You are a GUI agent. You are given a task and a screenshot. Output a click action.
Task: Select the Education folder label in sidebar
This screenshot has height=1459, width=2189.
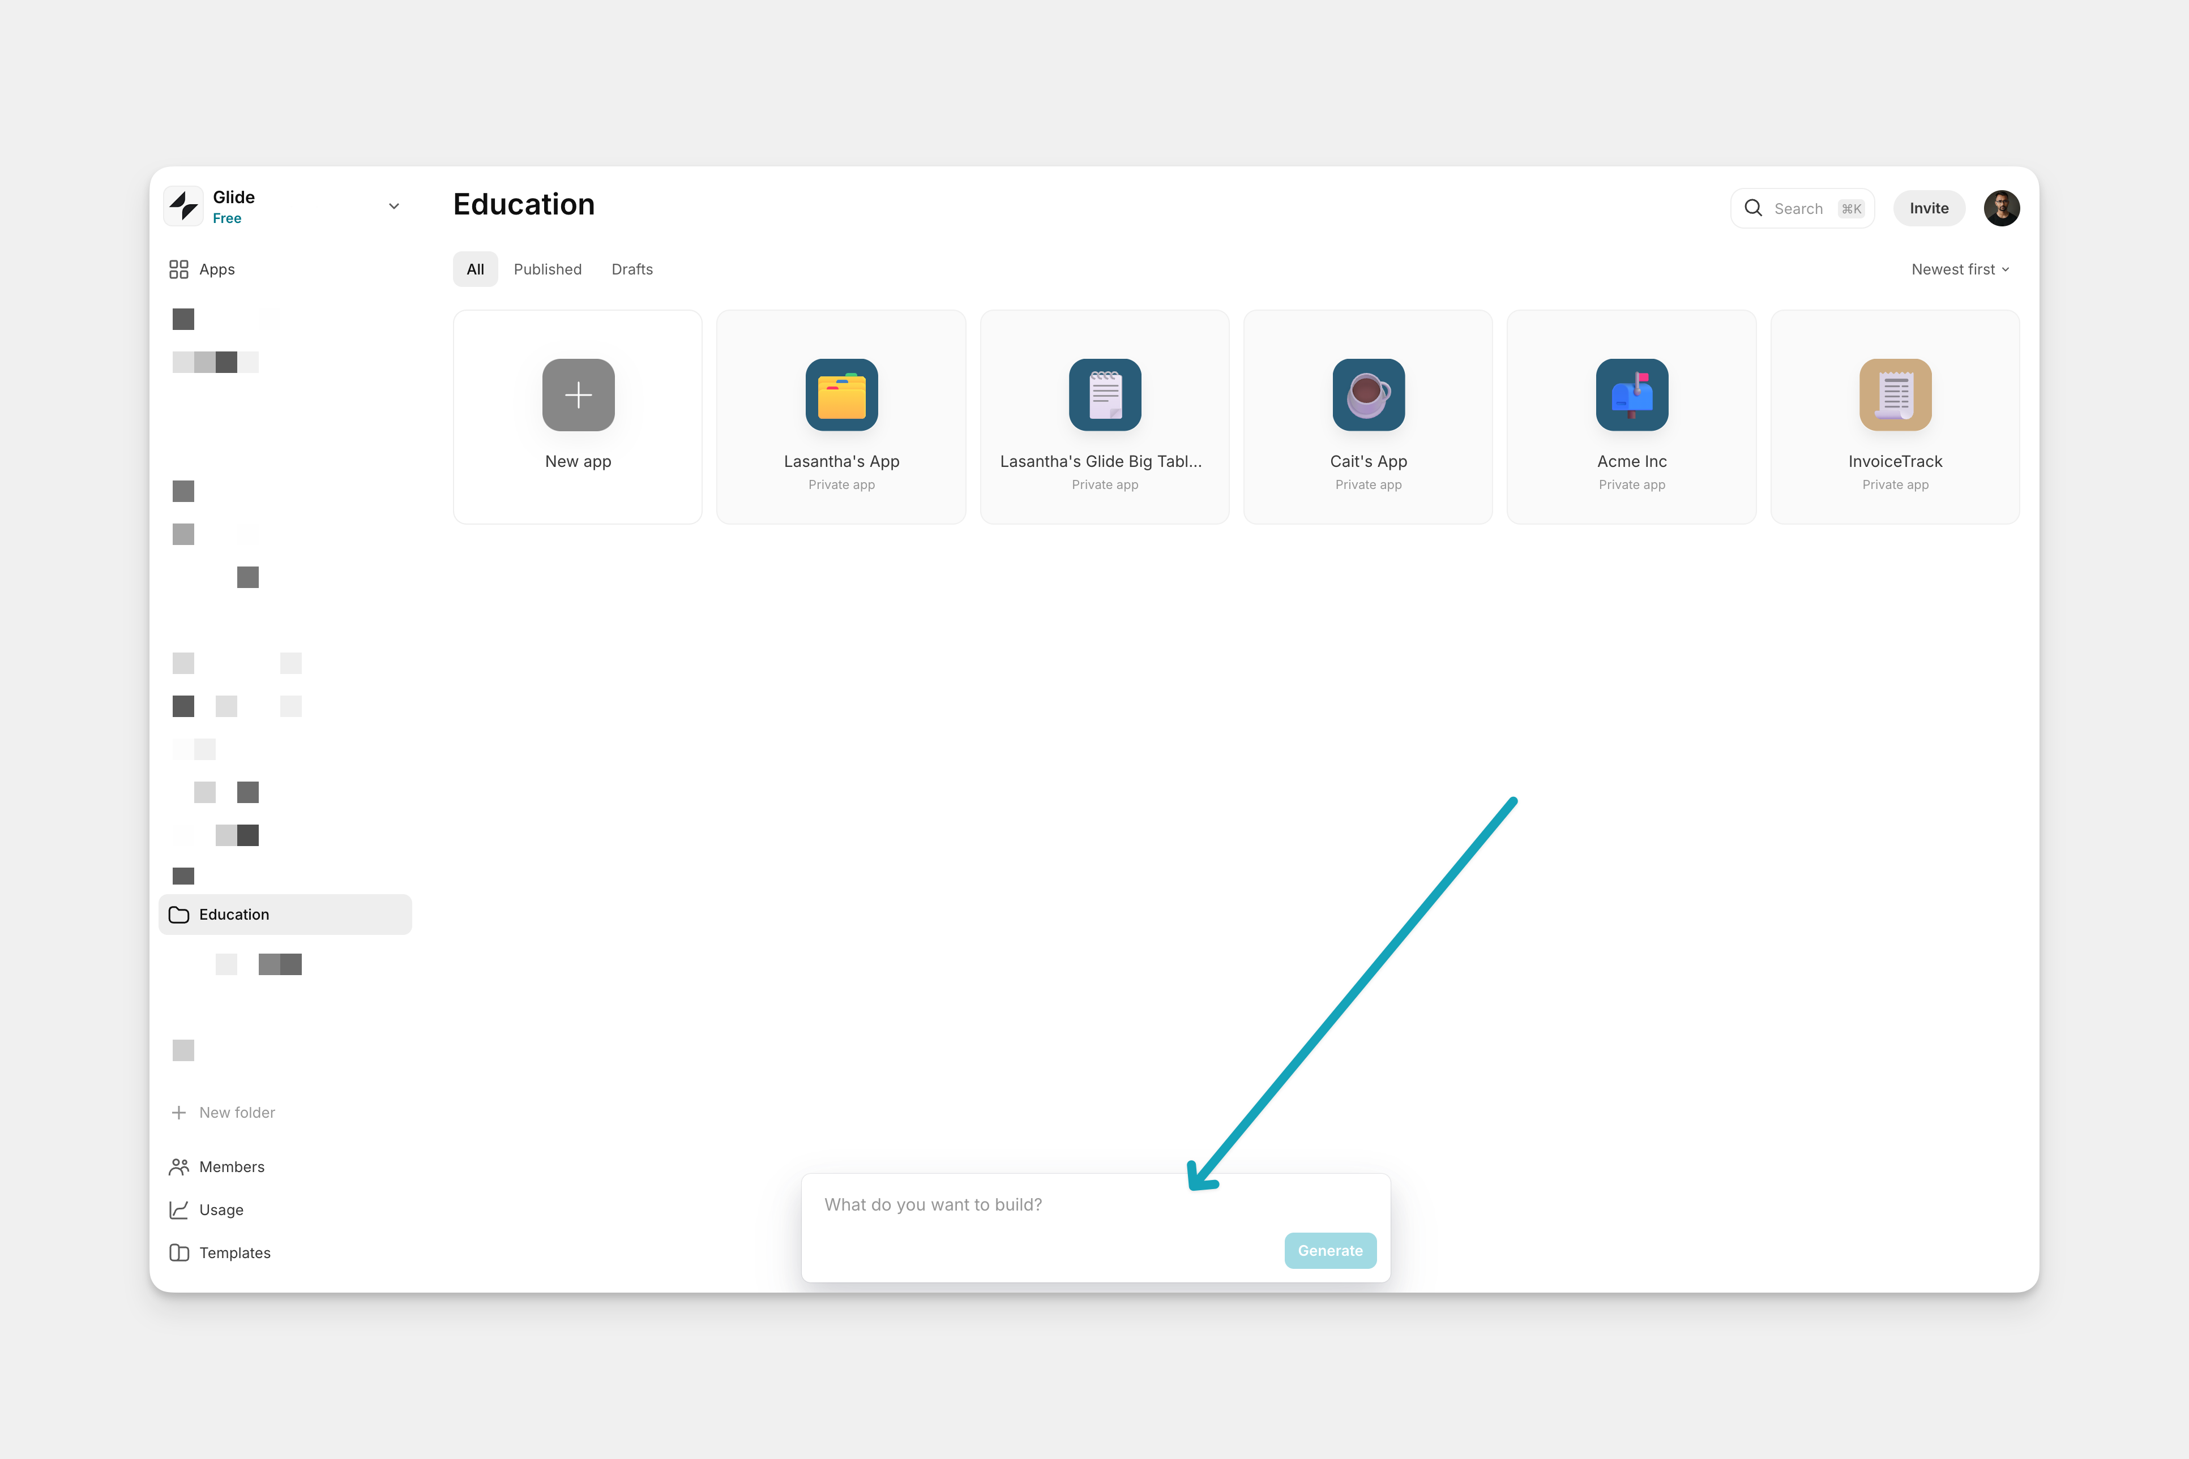tap(234, 915)
